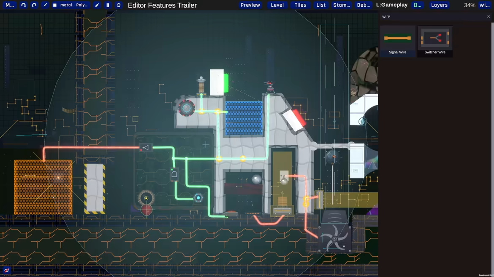The height and width of the screenshot is (277, 494).
Task: Switch to the List tab
Action: click(x=321, y=5)
